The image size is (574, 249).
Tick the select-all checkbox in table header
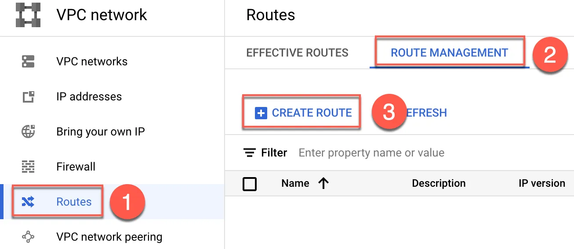(250, 183)
